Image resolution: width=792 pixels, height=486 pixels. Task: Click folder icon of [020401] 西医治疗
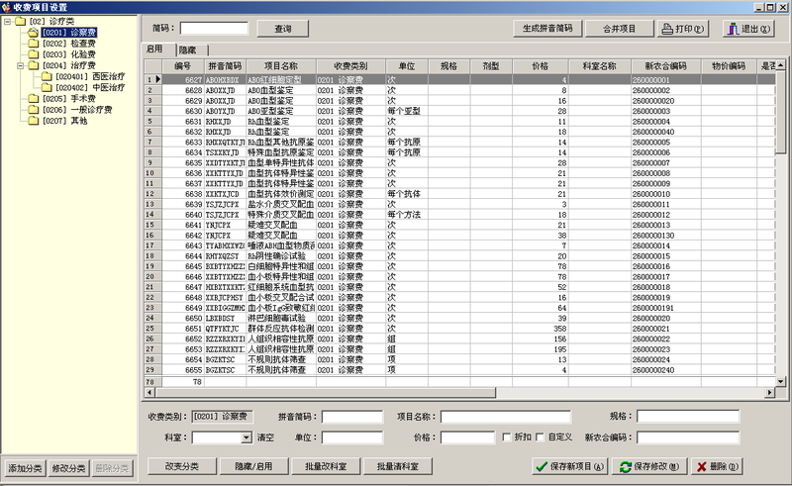click(47, 76)
